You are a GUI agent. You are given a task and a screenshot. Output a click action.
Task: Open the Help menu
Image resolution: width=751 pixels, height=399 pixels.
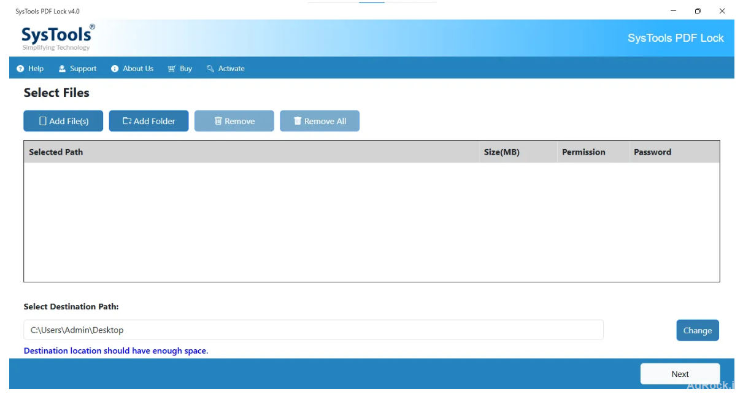tap(31, 68)
